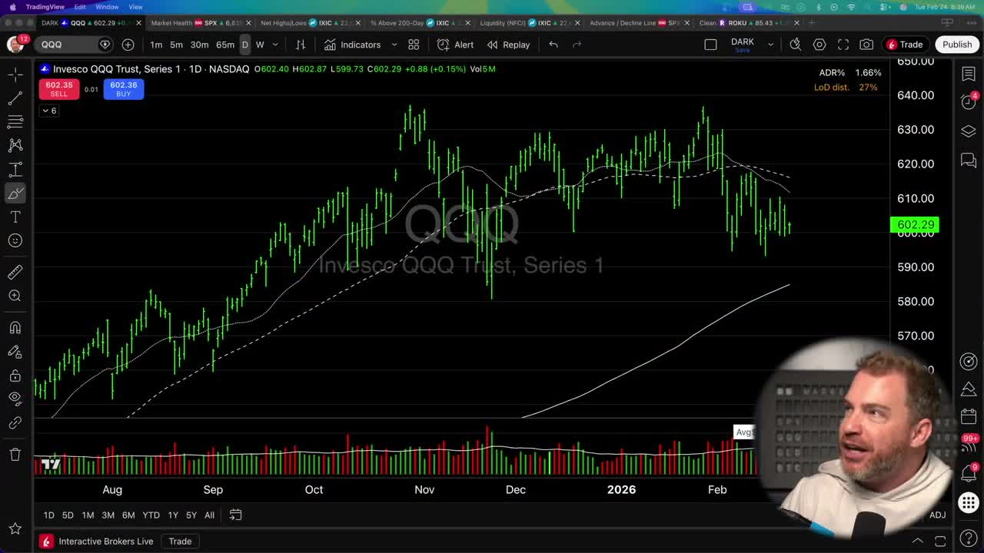Image resolution: width=984 pixels, height=553 pixels.
Task: Set the chart range to YTD
Action: pyautogui.click(x=151, y=515)
